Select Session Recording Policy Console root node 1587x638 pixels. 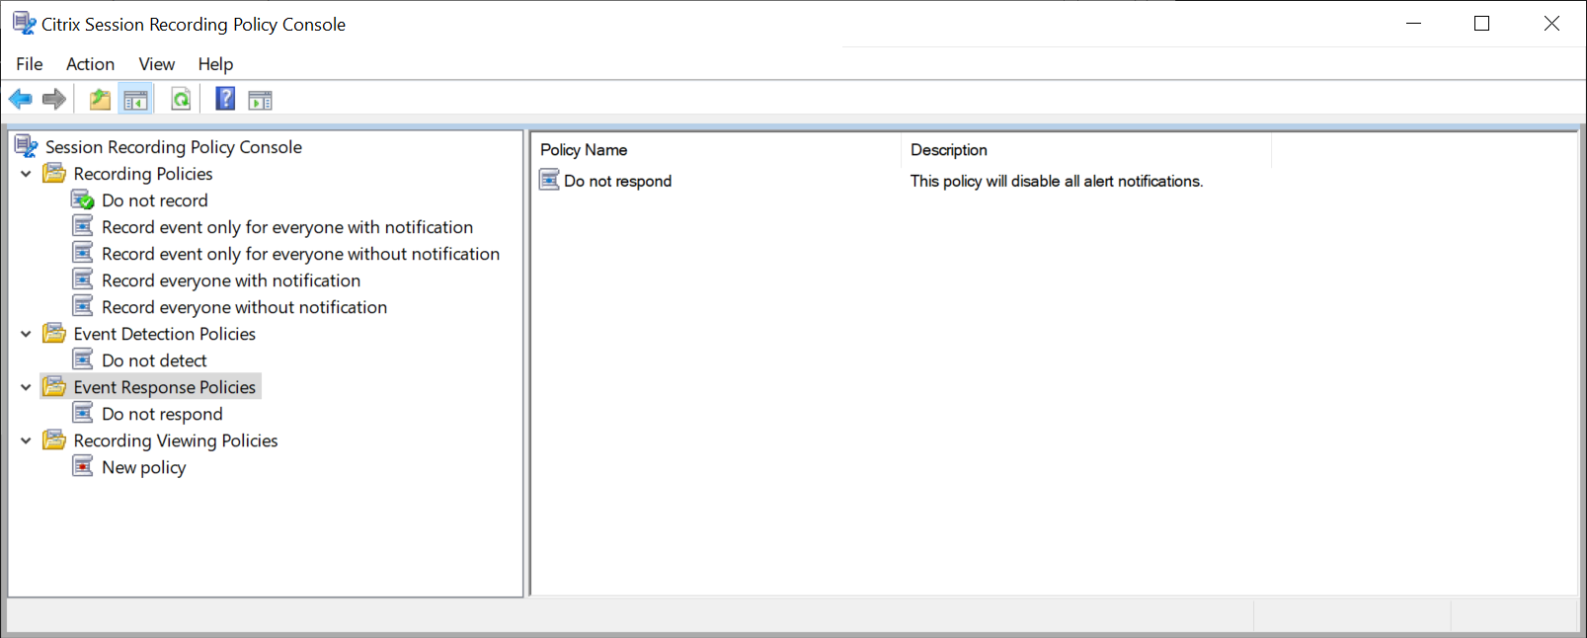point(174,147)
